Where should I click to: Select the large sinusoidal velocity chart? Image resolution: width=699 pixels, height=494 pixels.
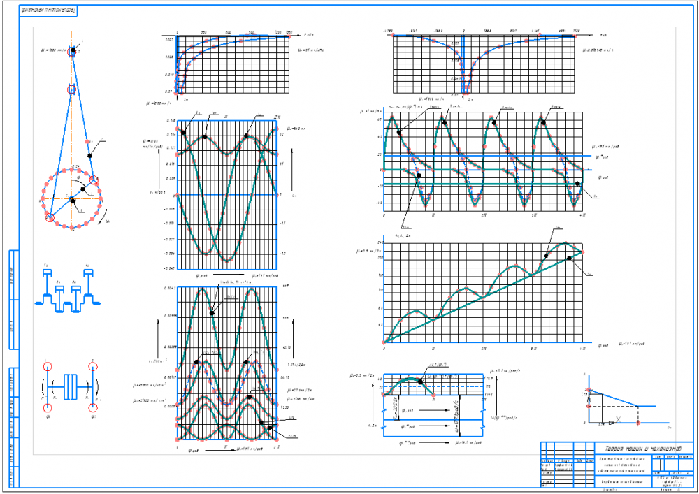[227, 194]
